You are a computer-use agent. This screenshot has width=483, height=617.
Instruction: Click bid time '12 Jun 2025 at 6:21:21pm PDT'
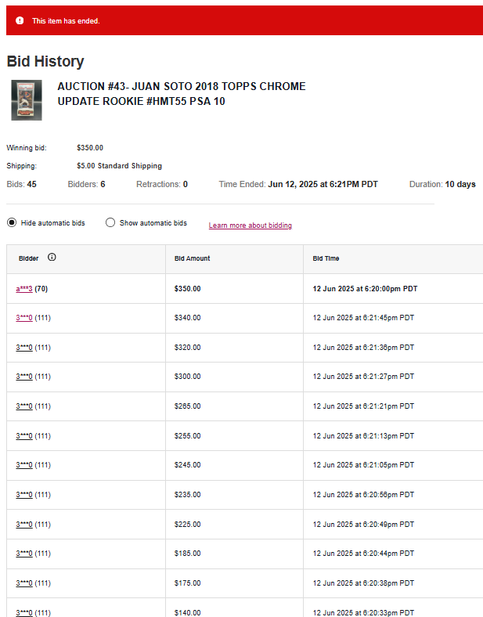tap(363, 406)
